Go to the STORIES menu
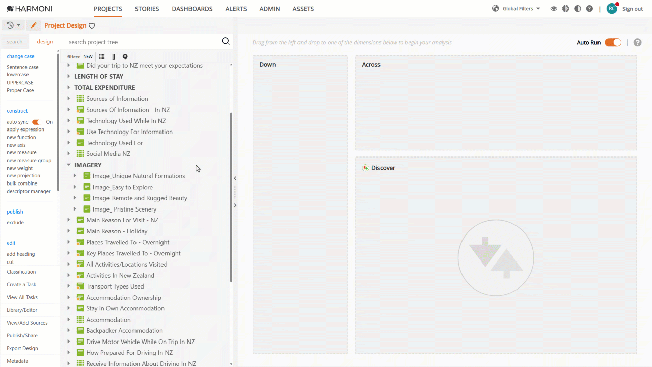 (x=147, y=9)
